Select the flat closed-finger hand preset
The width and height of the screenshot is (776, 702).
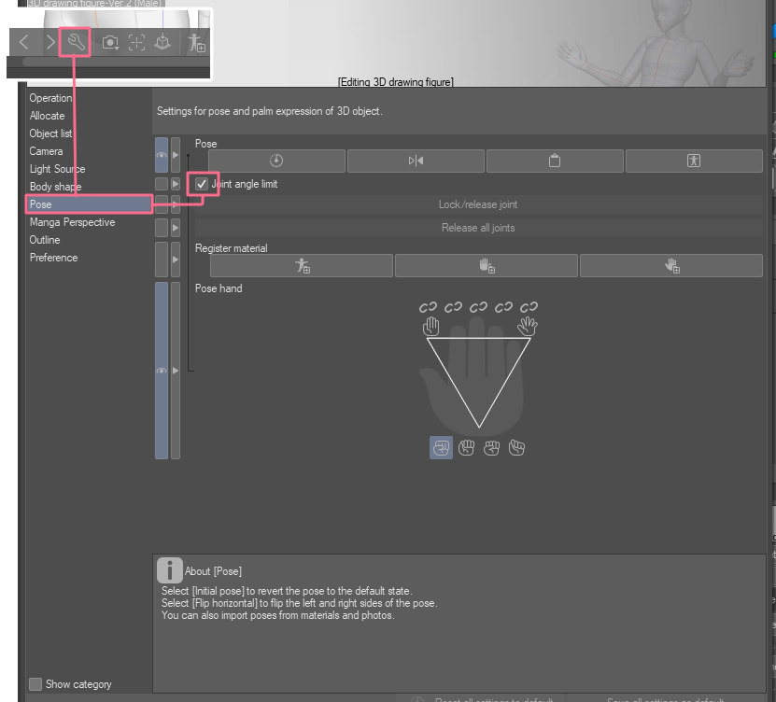[430, 327]
